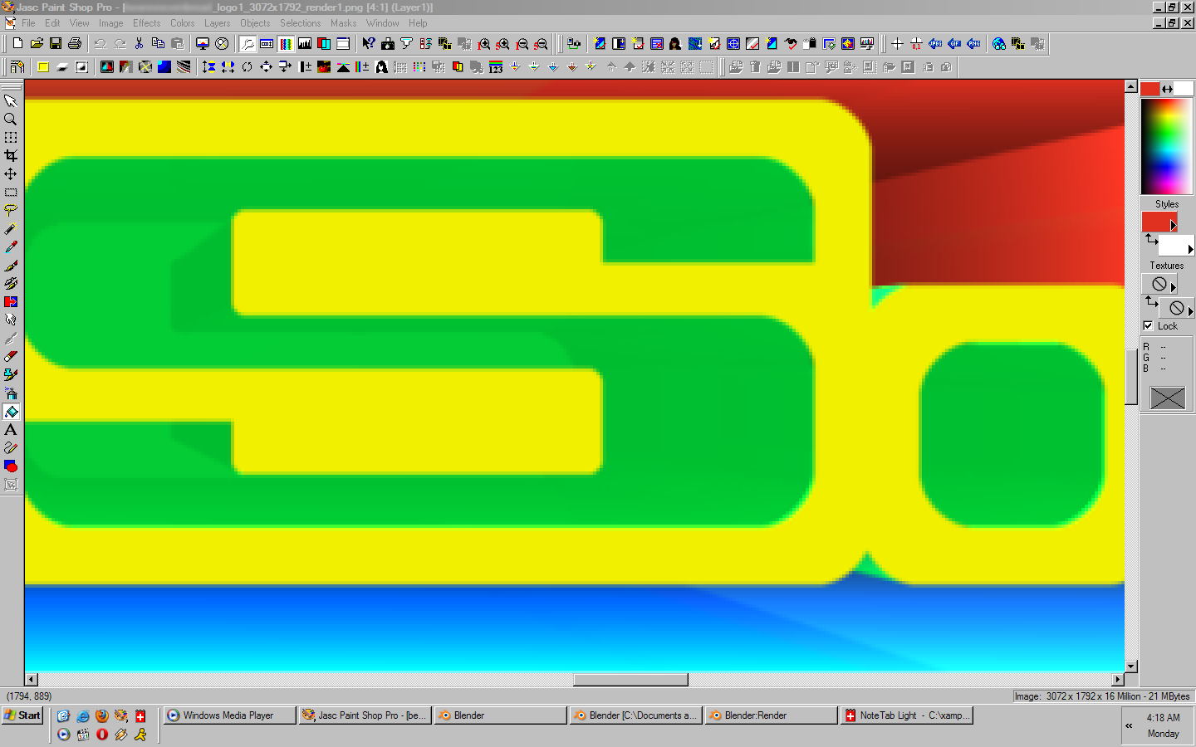
Task: Open the Effects menu
Action: tap(146, 23)
